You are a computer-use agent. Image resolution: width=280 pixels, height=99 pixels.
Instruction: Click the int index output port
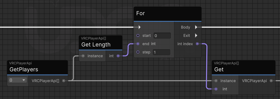point(197,44)
